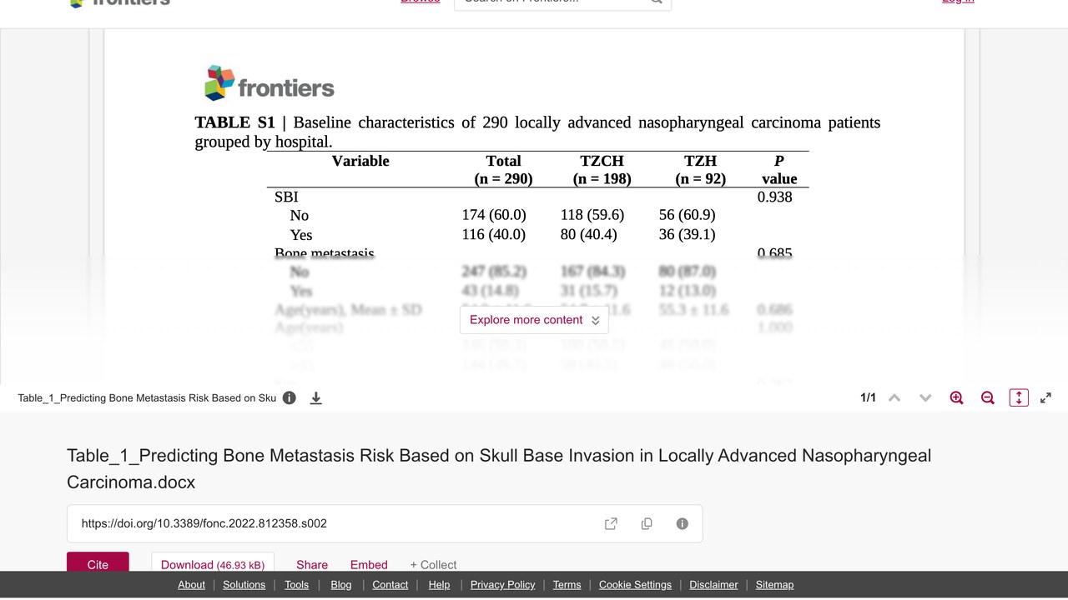
Task: Select the "TABLE S1" caption label
Action: 235,122
